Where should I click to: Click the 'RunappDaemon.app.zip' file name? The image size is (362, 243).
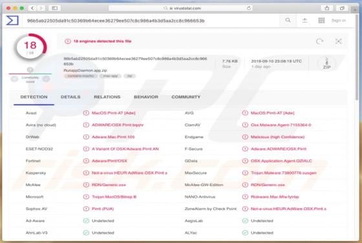coord(85,70)
